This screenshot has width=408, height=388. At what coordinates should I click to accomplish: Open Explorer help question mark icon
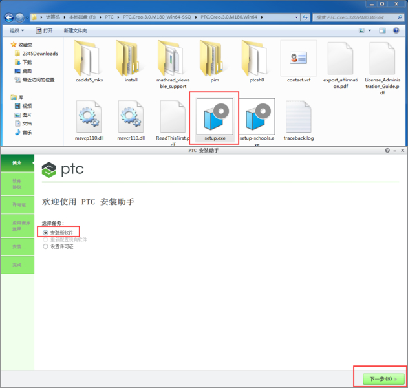click(396, 30)
